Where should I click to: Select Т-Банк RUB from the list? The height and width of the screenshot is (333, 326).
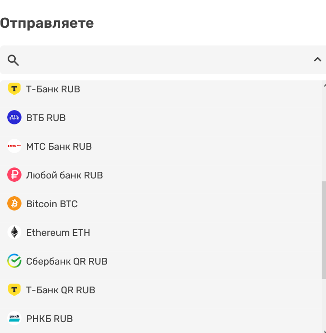click(53, 89)
